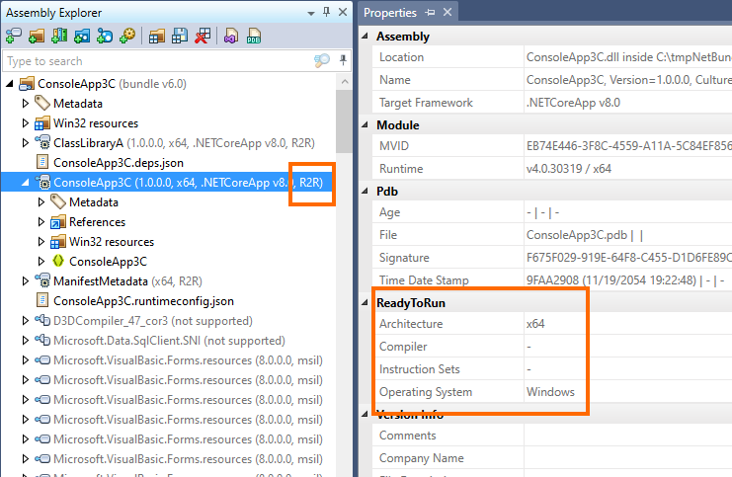This screenshot has width=732, height=477.
Task: Collapse the Assembly properties category
Action: (366, 36)
